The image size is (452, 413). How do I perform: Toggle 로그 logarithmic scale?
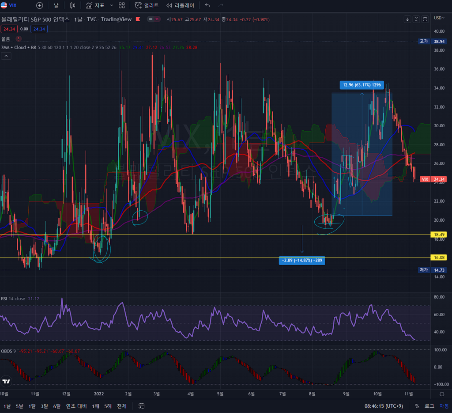pos(429,406)
